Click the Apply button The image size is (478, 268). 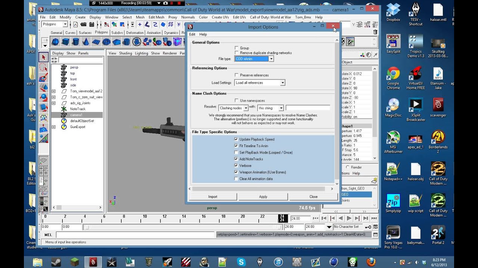263,197
